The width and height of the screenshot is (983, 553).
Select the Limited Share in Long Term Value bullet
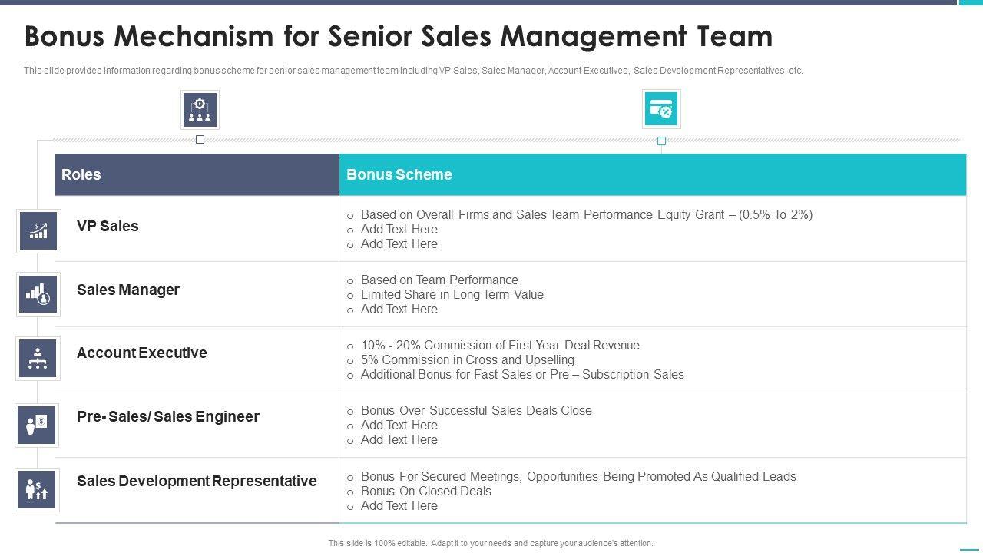[x=452, y=294]
